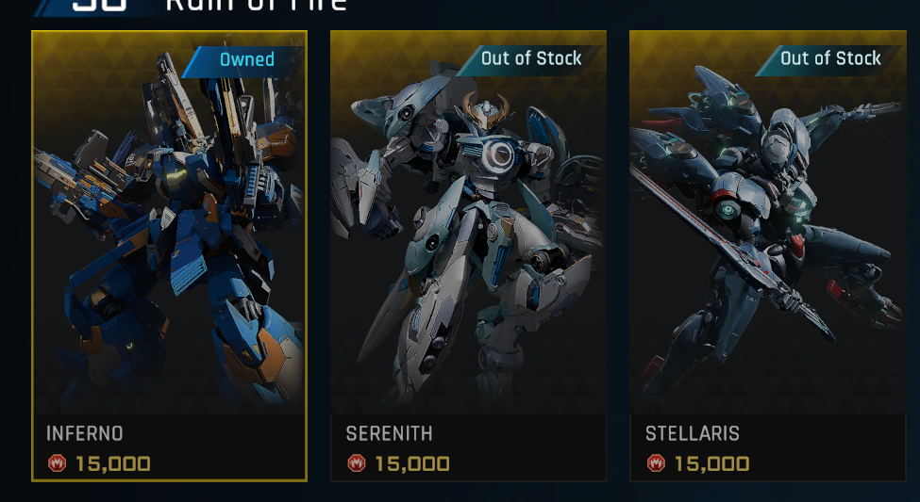The height and width of the screenshot is (502, 920).
Task: Click the 15,000 price on Stellaris
Action: tap(711, 464)
